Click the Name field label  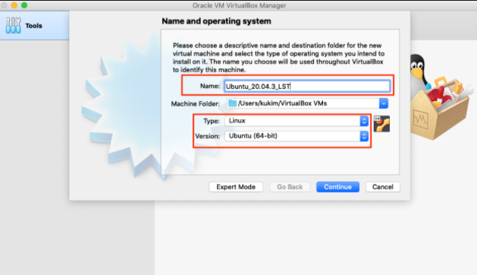(210, 87)
